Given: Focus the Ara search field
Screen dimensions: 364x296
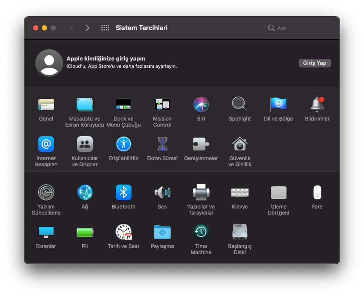Looking at the screenshot, I should (x=299, y=28).
